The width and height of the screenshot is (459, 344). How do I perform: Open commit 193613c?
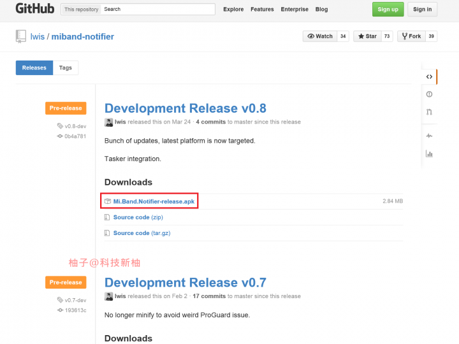coord(75,310)
